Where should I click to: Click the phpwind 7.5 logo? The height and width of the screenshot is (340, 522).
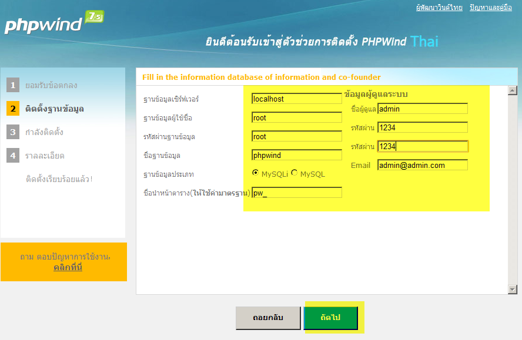54,22
